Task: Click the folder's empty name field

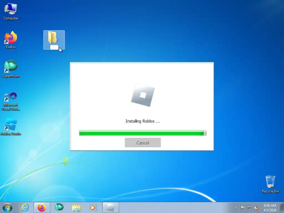Action: pos(54,47)
